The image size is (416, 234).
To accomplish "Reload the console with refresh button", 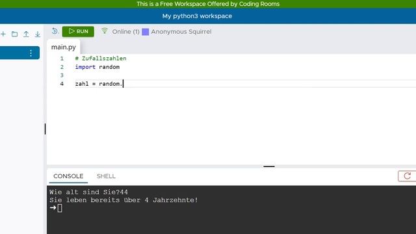I will (x=407, y=176).
